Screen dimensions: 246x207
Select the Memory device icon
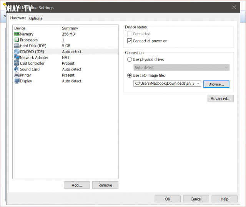pyautogui.click(x=17, y=34)
